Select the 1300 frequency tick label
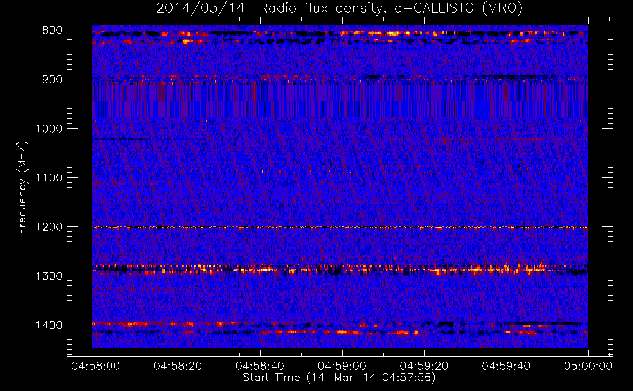This screenshot has width=633, height=391. tap(49, 276)
